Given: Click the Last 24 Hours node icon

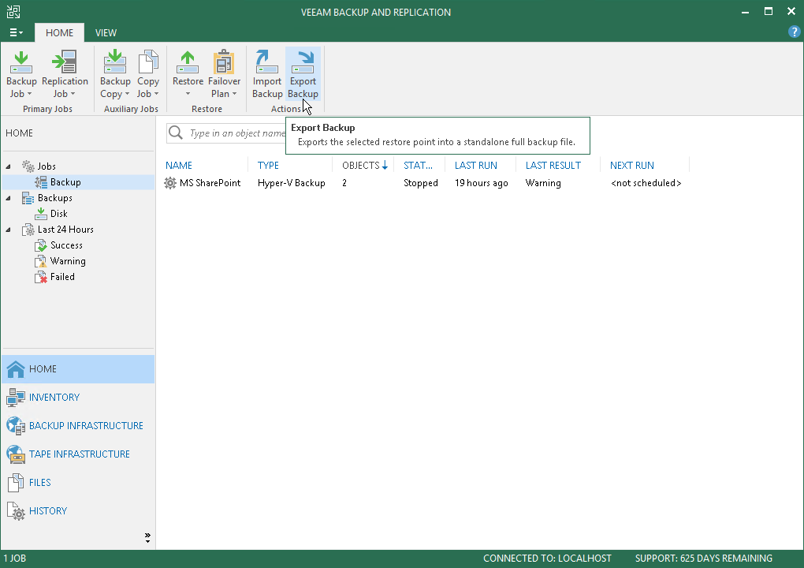Looking at the screenshot, I should click(x=28, y=230).
